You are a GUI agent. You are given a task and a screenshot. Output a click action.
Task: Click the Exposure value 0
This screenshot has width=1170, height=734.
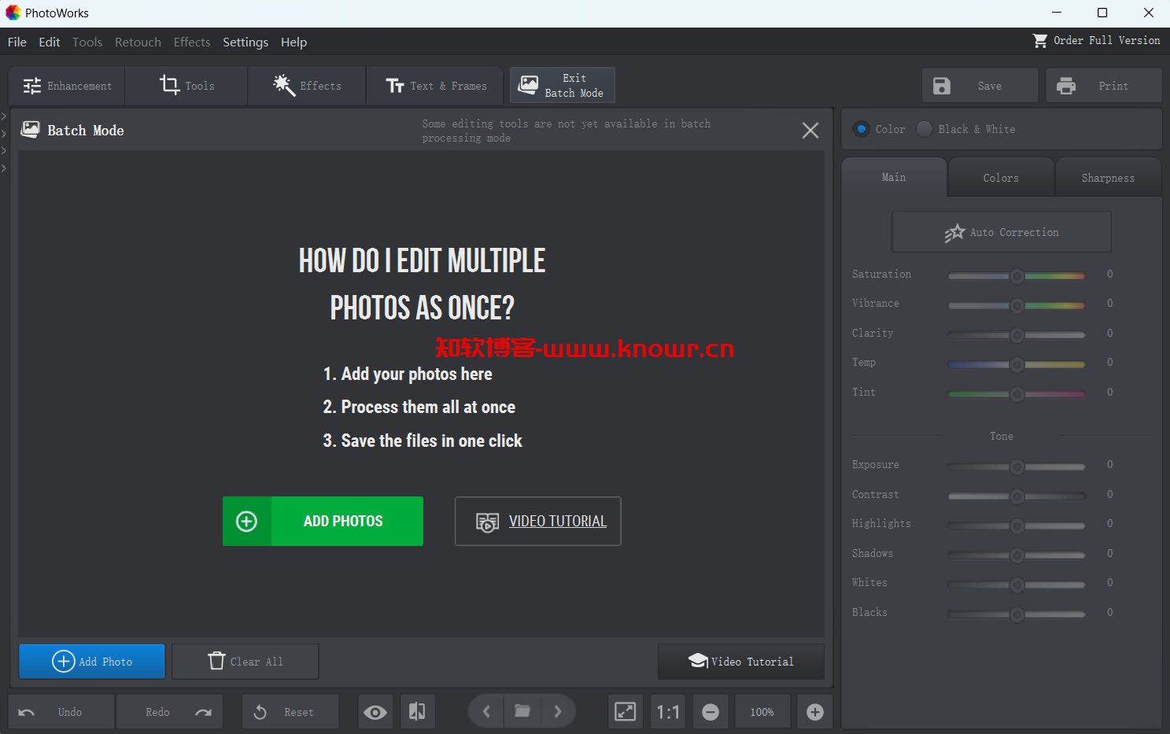(1110, 464)
